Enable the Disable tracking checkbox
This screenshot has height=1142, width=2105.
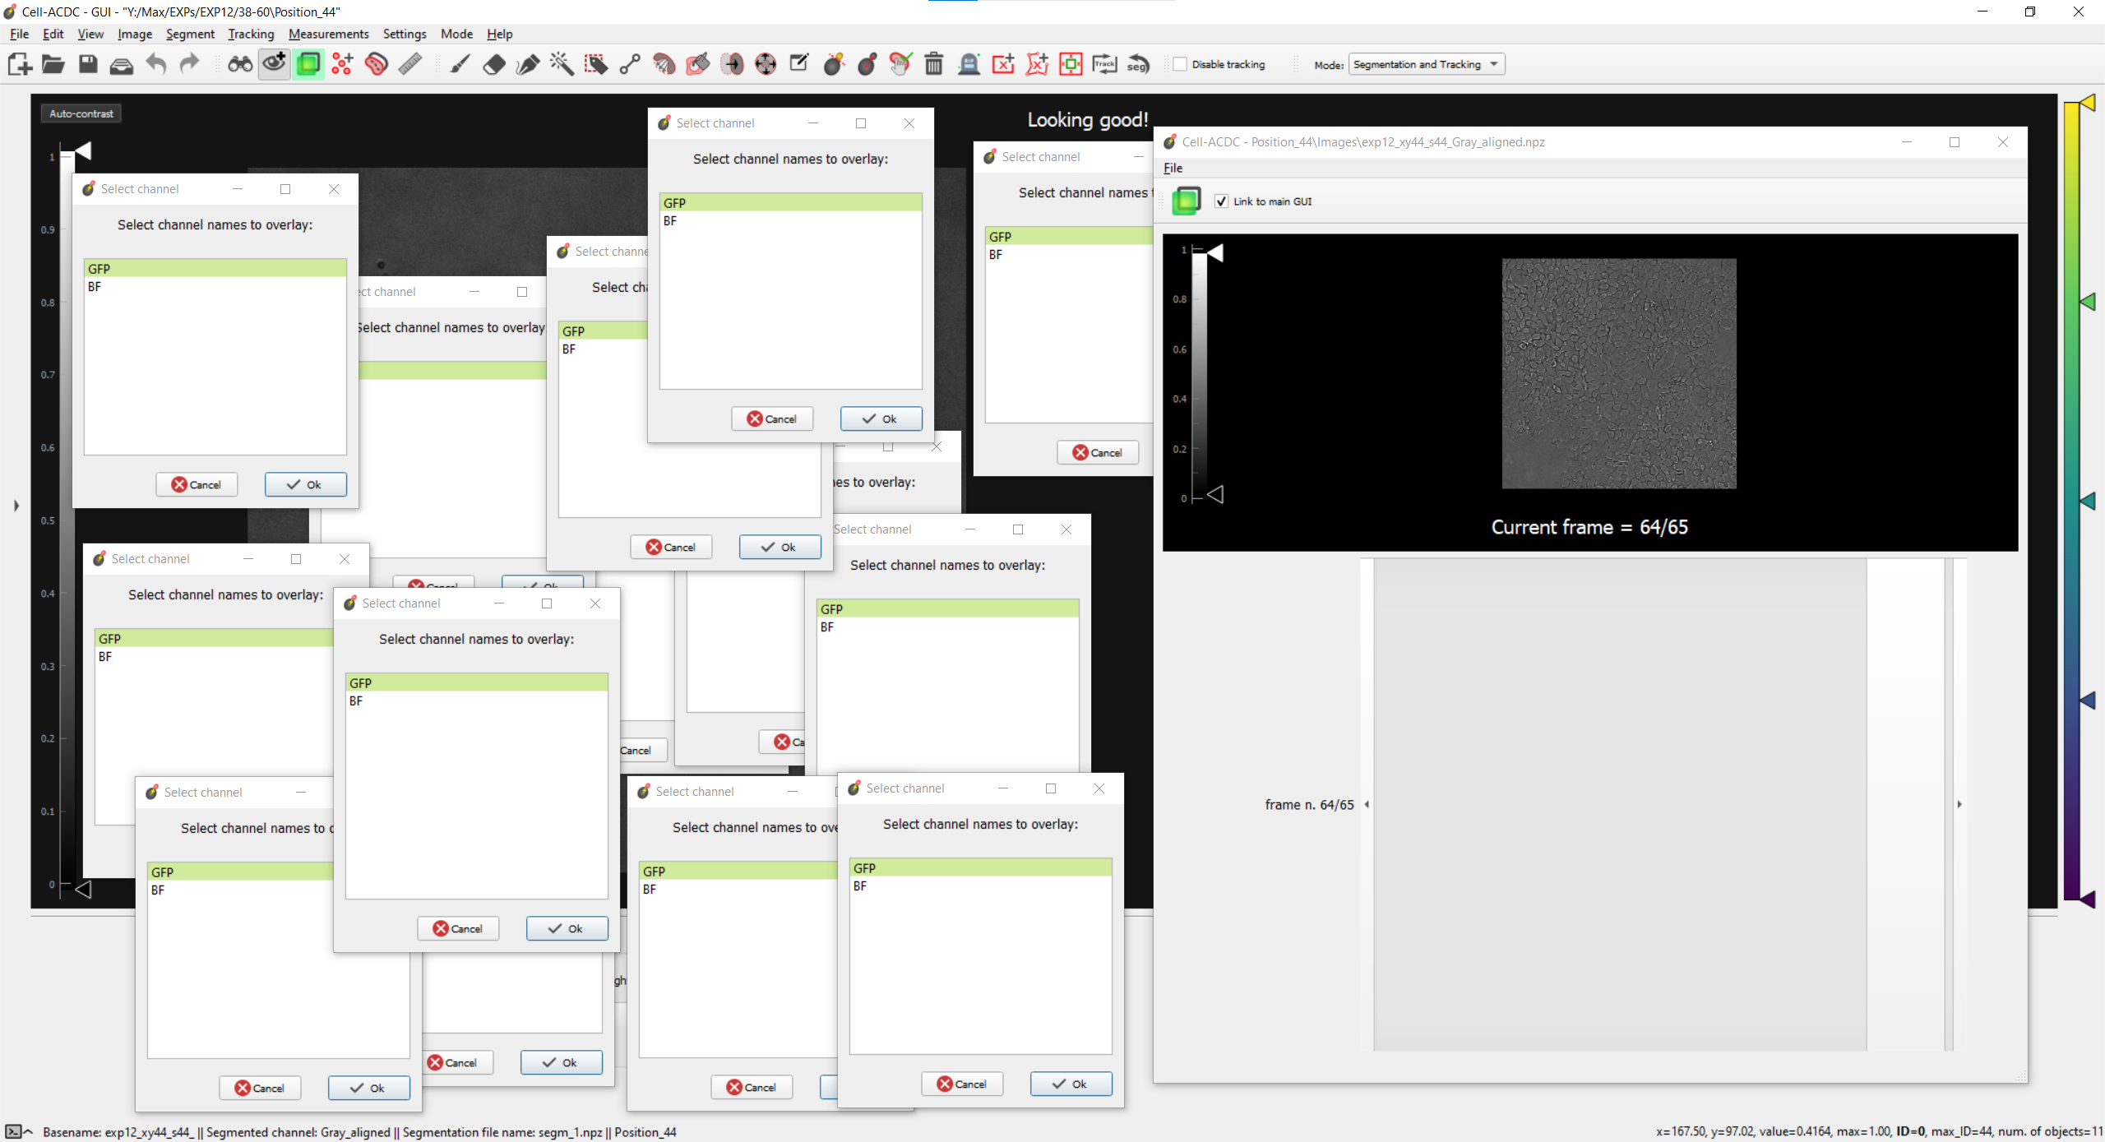click(x=1181, y=63)
